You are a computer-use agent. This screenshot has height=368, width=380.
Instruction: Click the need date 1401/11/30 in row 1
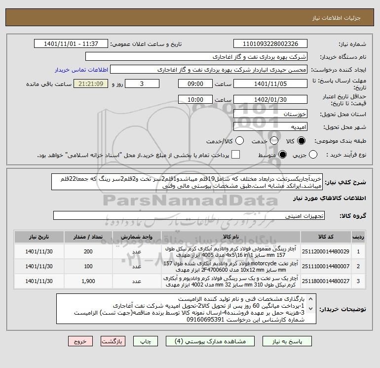coord(39,251)
